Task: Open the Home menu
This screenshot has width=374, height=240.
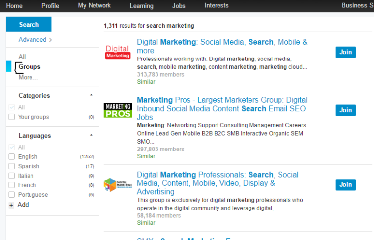Action: click(14, 6)
